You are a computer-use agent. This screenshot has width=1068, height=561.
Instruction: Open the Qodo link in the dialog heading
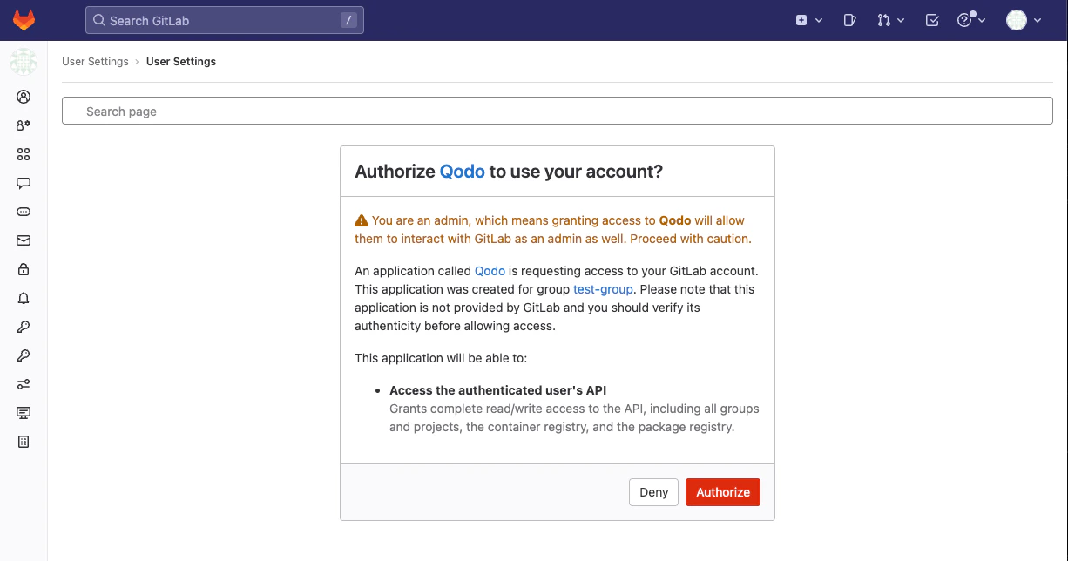tap(462, 172)
